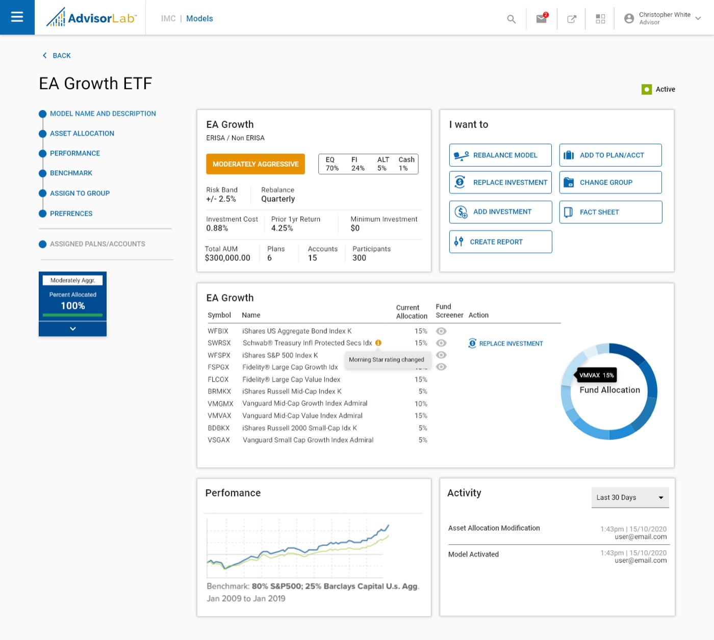Click the Replace Investment button in I want to
The height and width of the screenshot is (640, 714).
coord(500,182)
